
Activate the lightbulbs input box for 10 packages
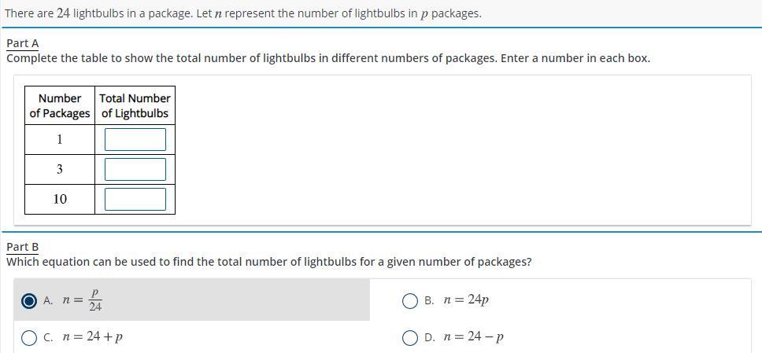(135, 200)
